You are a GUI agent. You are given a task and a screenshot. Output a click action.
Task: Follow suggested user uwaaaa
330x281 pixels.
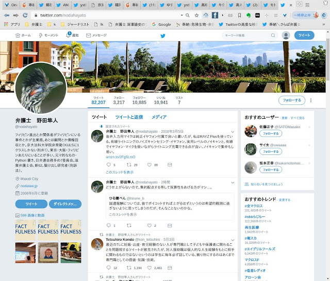[x=271, y=151]
